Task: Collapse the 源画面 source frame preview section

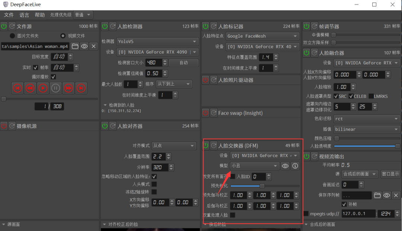Action: tap(3, 224)
